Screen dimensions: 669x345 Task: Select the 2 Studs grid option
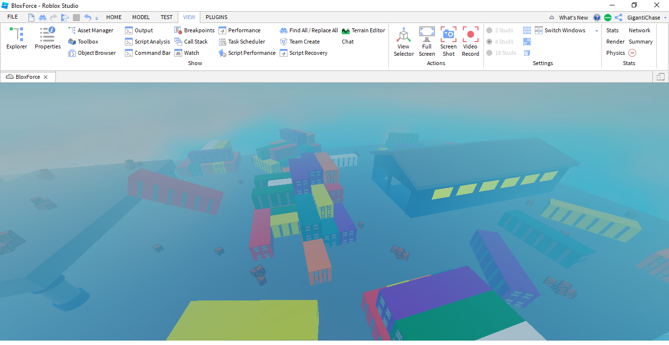point(500,30)
